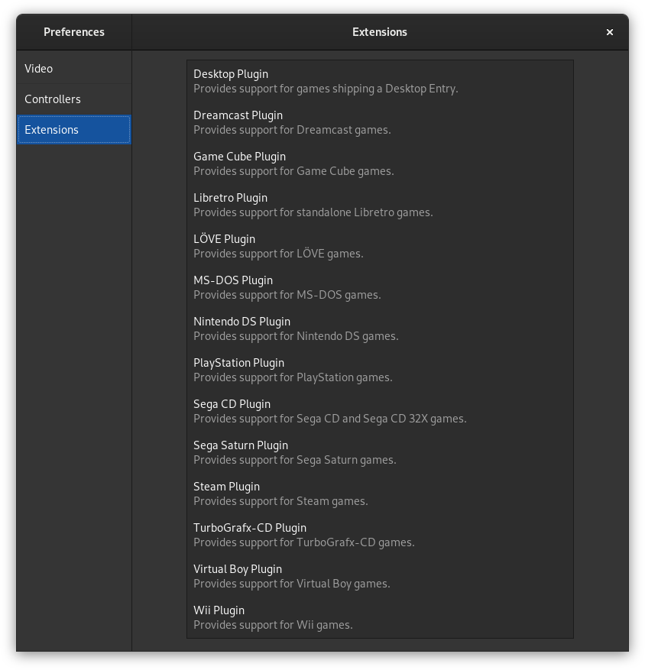645x670 pixels.
Task: Close the Preferences window
Action: click(609, 32)
